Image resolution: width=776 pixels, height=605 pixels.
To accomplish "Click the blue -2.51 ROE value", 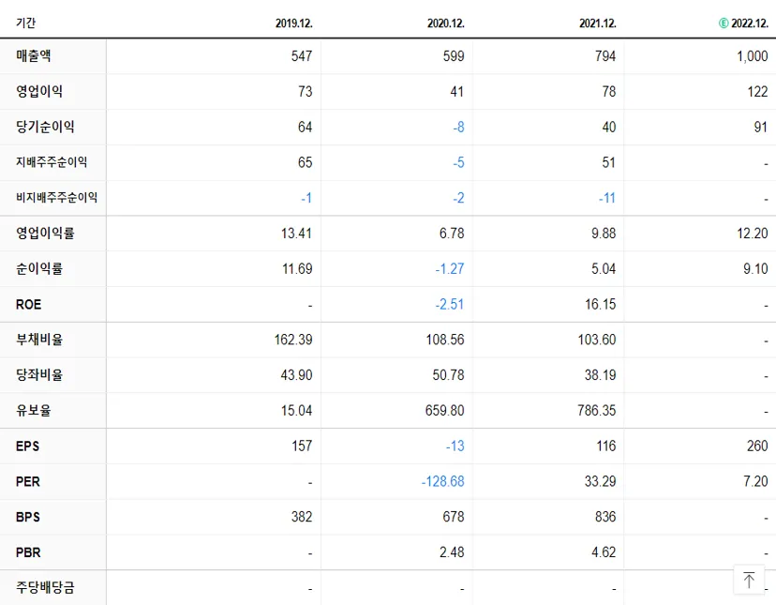I will 450,304.
